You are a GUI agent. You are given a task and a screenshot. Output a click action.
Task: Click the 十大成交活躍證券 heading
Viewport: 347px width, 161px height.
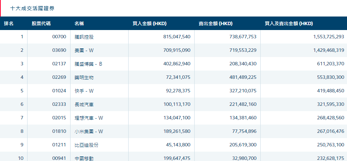32,9
